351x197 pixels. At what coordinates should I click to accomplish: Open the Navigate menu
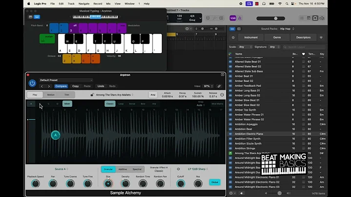click(x=84, y=3)
